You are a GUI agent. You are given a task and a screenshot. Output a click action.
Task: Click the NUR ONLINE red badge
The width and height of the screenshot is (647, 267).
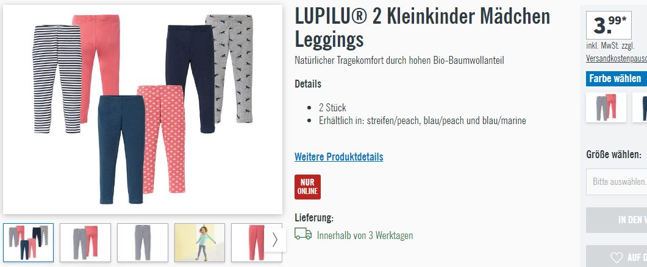(x=307, y=187)
